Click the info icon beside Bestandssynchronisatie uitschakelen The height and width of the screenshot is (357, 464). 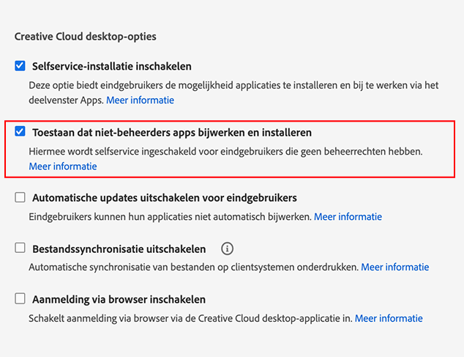click(x=227, y=249)
